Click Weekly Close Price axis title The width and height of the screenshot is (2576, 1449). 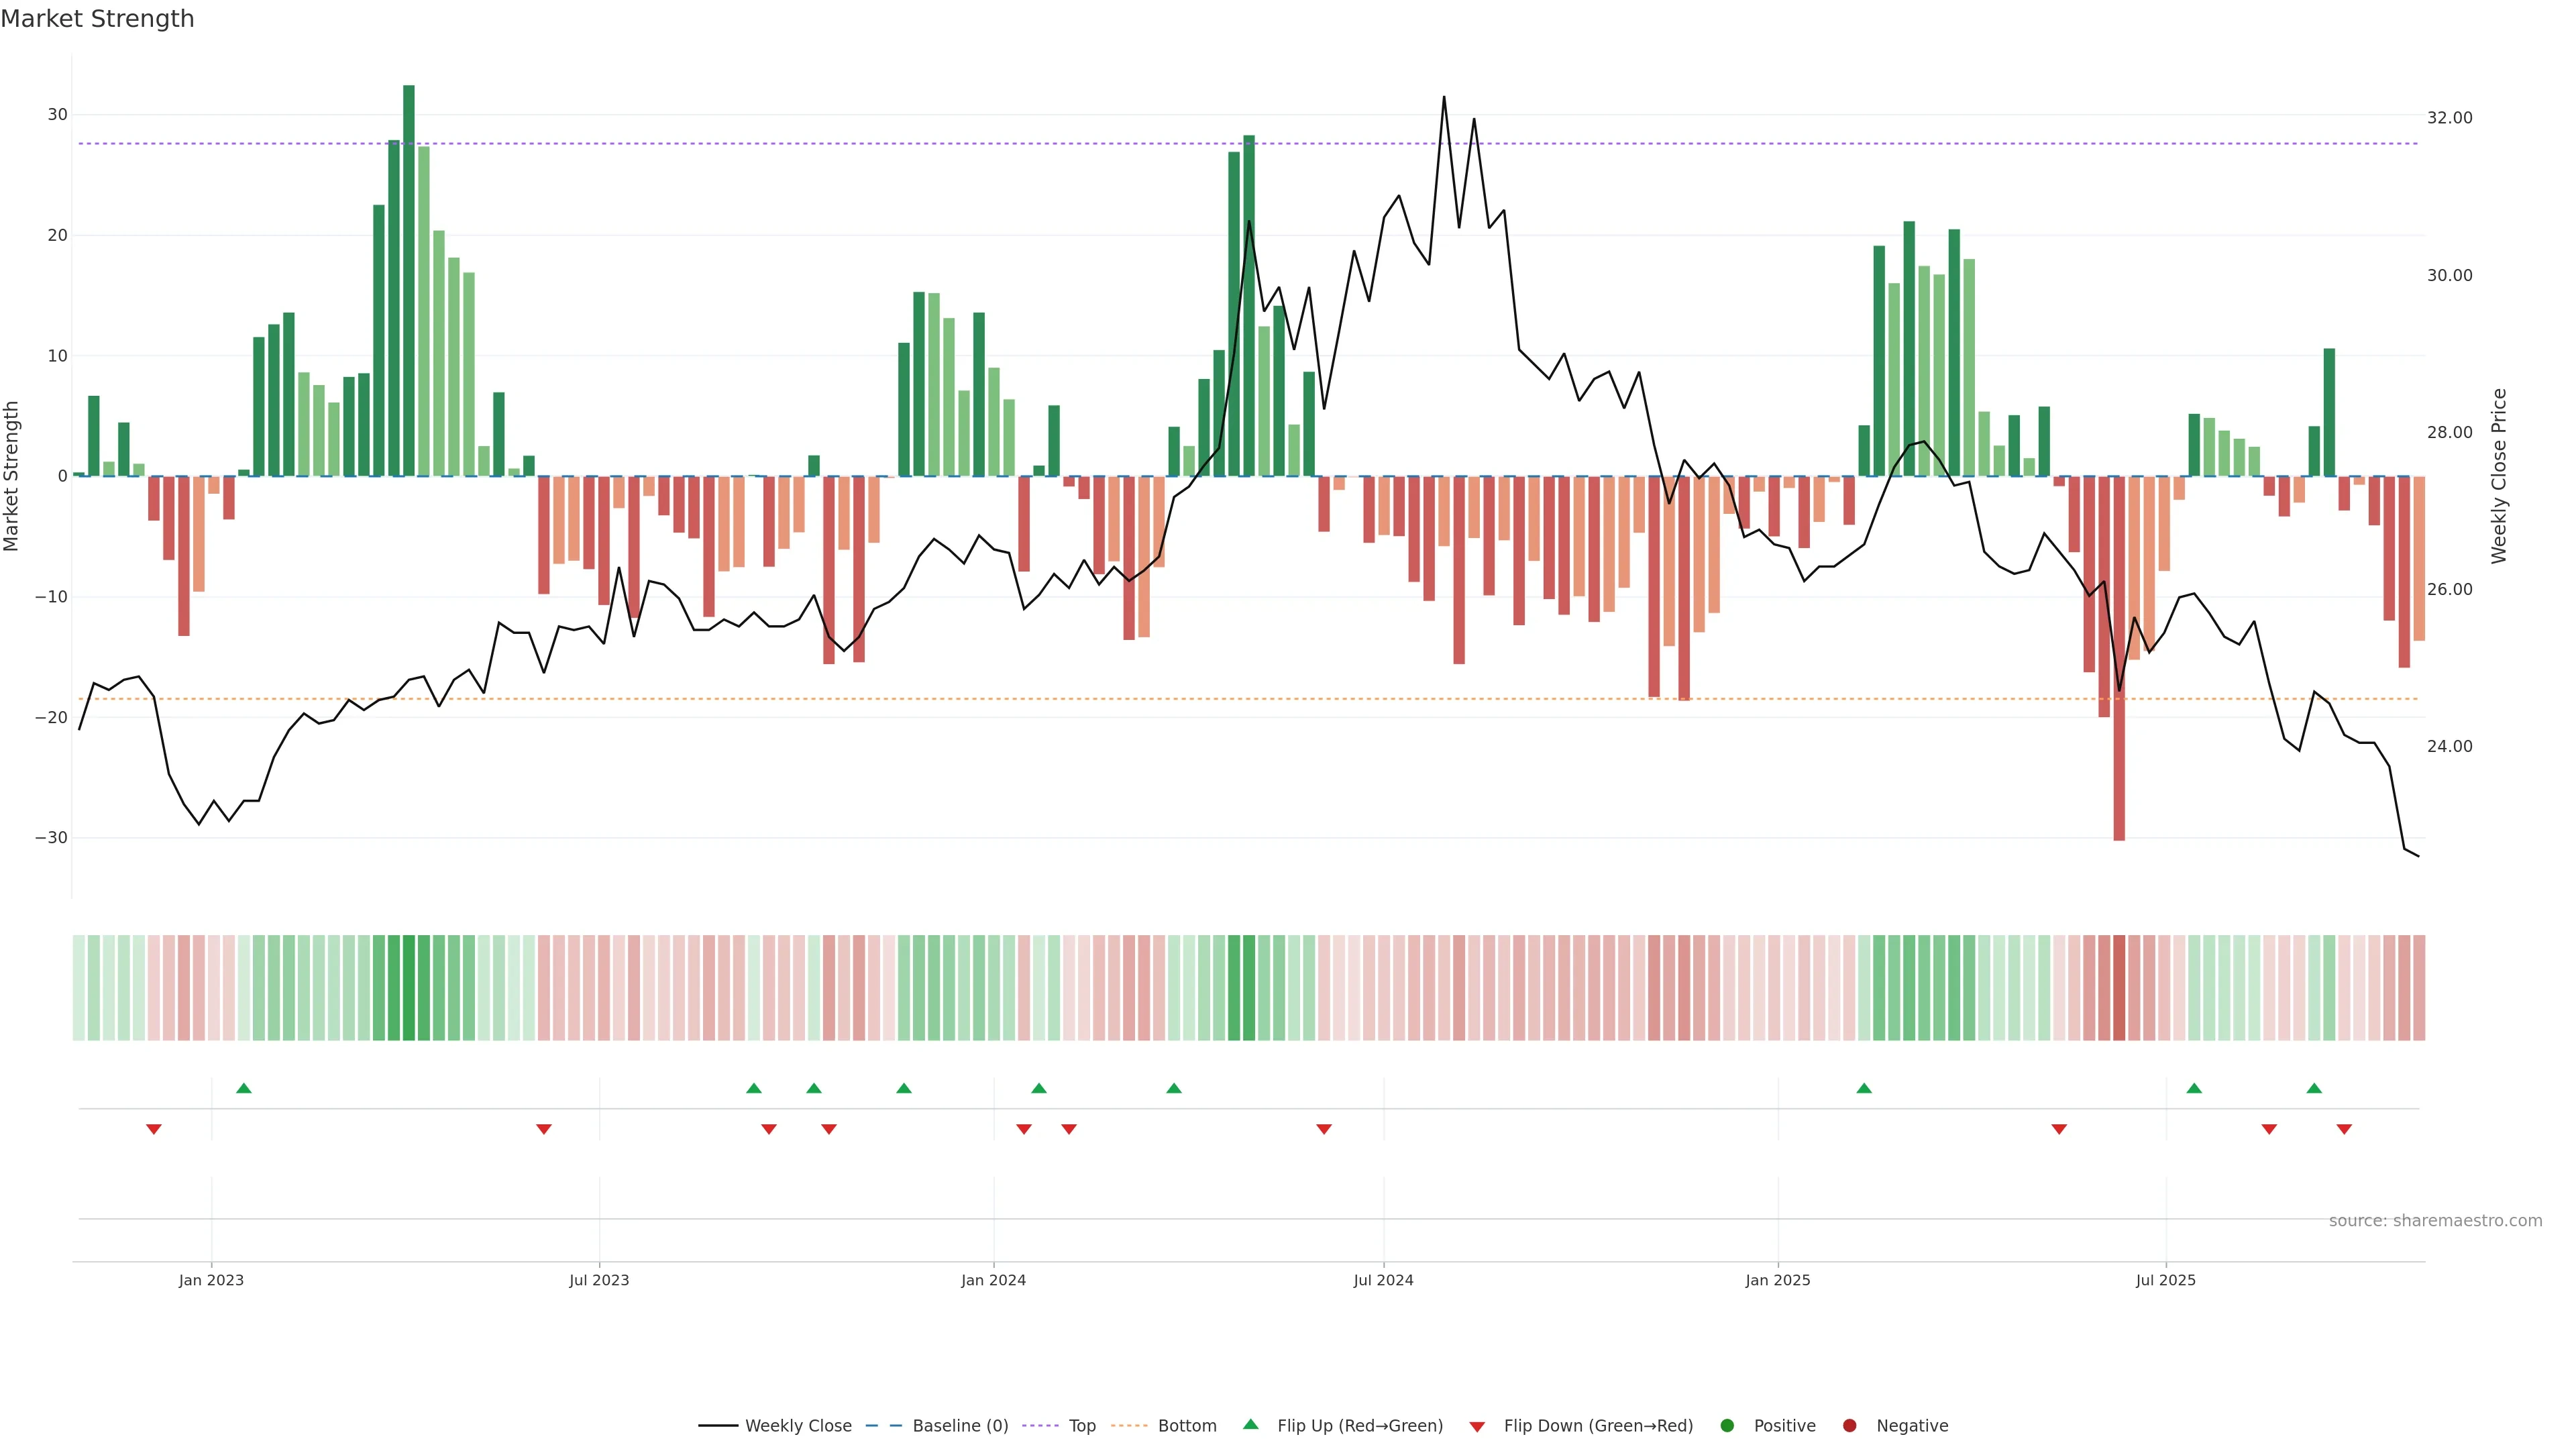(2499, 476)
